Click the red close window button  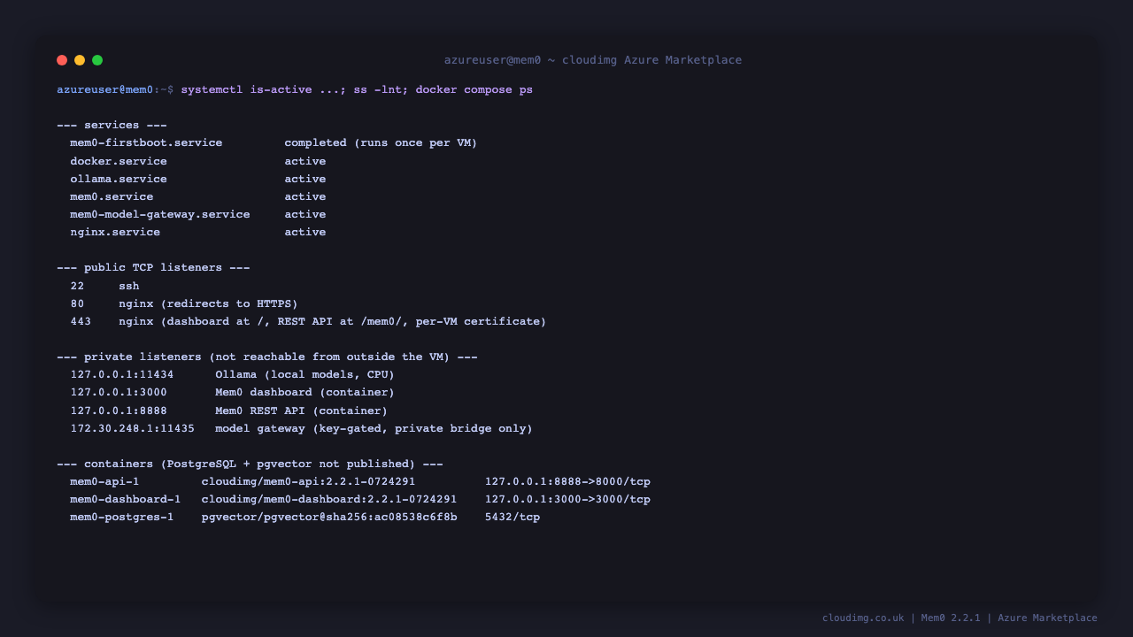pos(62,60)
